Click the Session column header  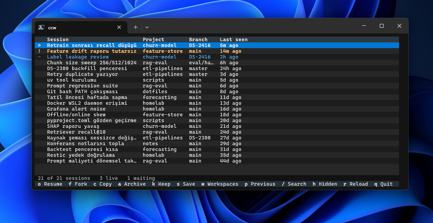click(x=58, y=39)
